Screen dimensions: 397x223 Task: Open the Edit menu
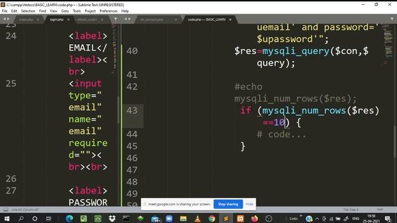coord(14,11)
